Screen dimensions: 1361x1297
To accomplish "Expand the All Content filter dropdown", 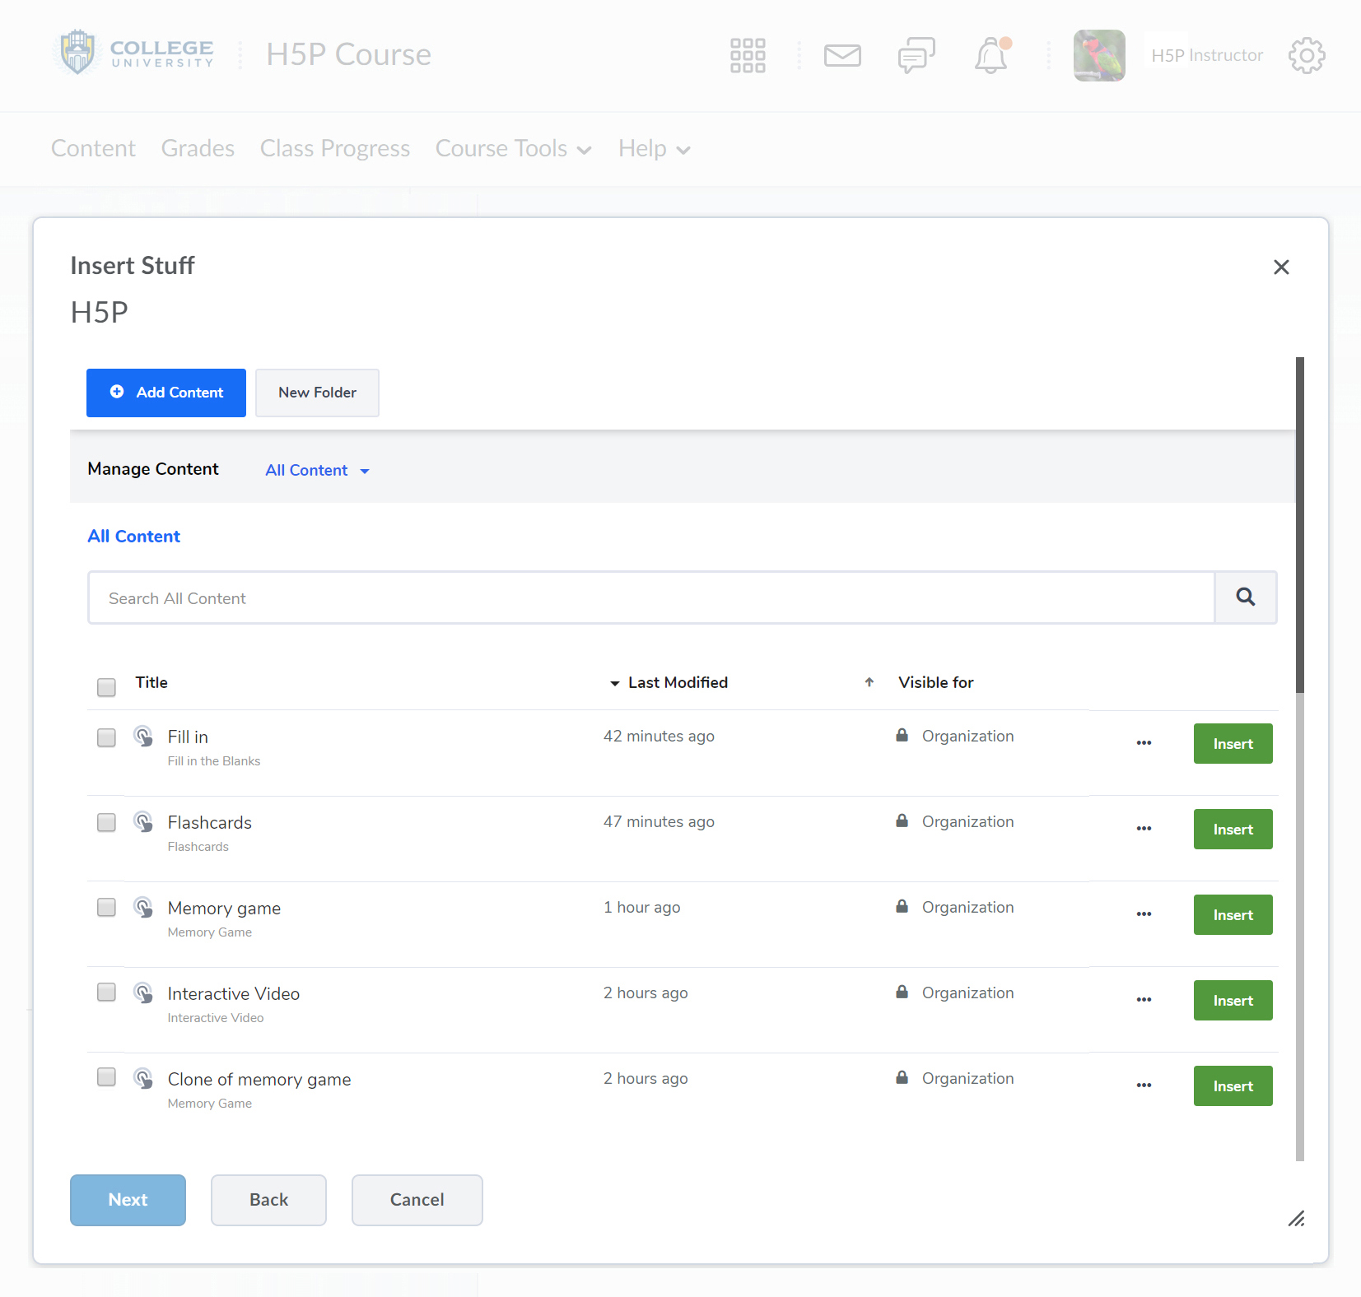I will (x=317, y=470).
